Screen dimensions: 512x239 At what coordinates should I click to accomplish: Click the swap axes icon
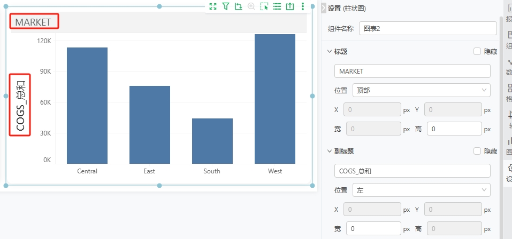[x=239, y=6]
